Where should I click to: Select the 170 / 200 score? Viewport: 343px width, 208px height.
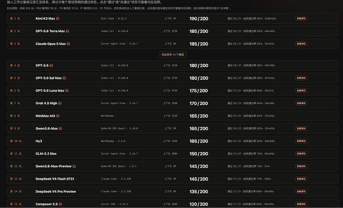click(x=199, y=103)
